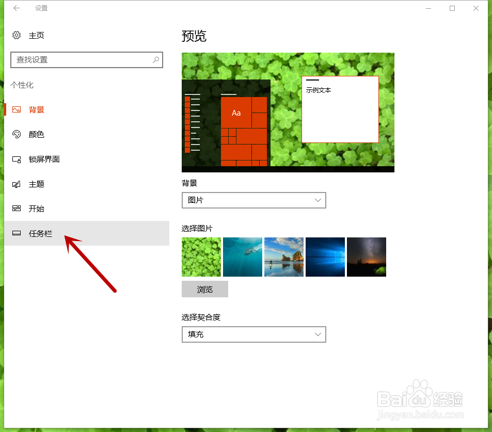
Task: Click the magnifier icon in search box
Action: click(156, 60)
